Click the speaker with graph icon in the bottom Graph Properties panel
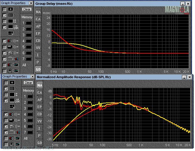This screenshot has width=195, height=151. pos(13,138)
